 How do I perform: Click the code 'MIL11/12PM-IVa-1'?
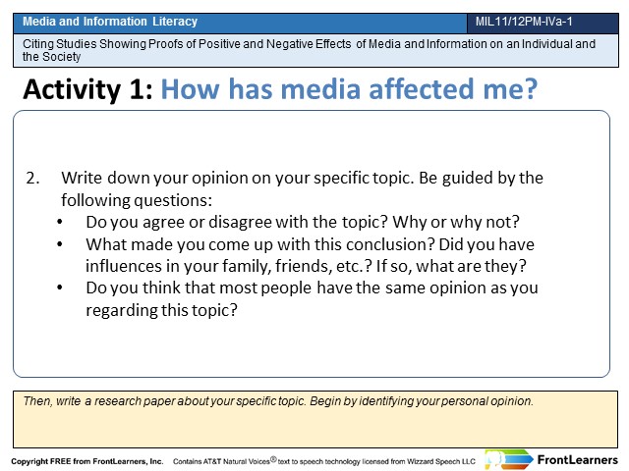pos(524,22)
